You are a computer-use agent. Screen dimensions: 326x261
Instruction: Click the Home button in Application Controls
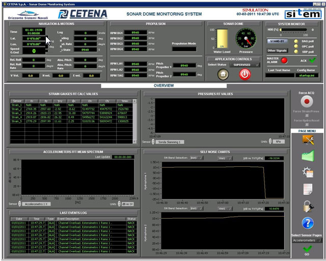[x=223, y=74]
